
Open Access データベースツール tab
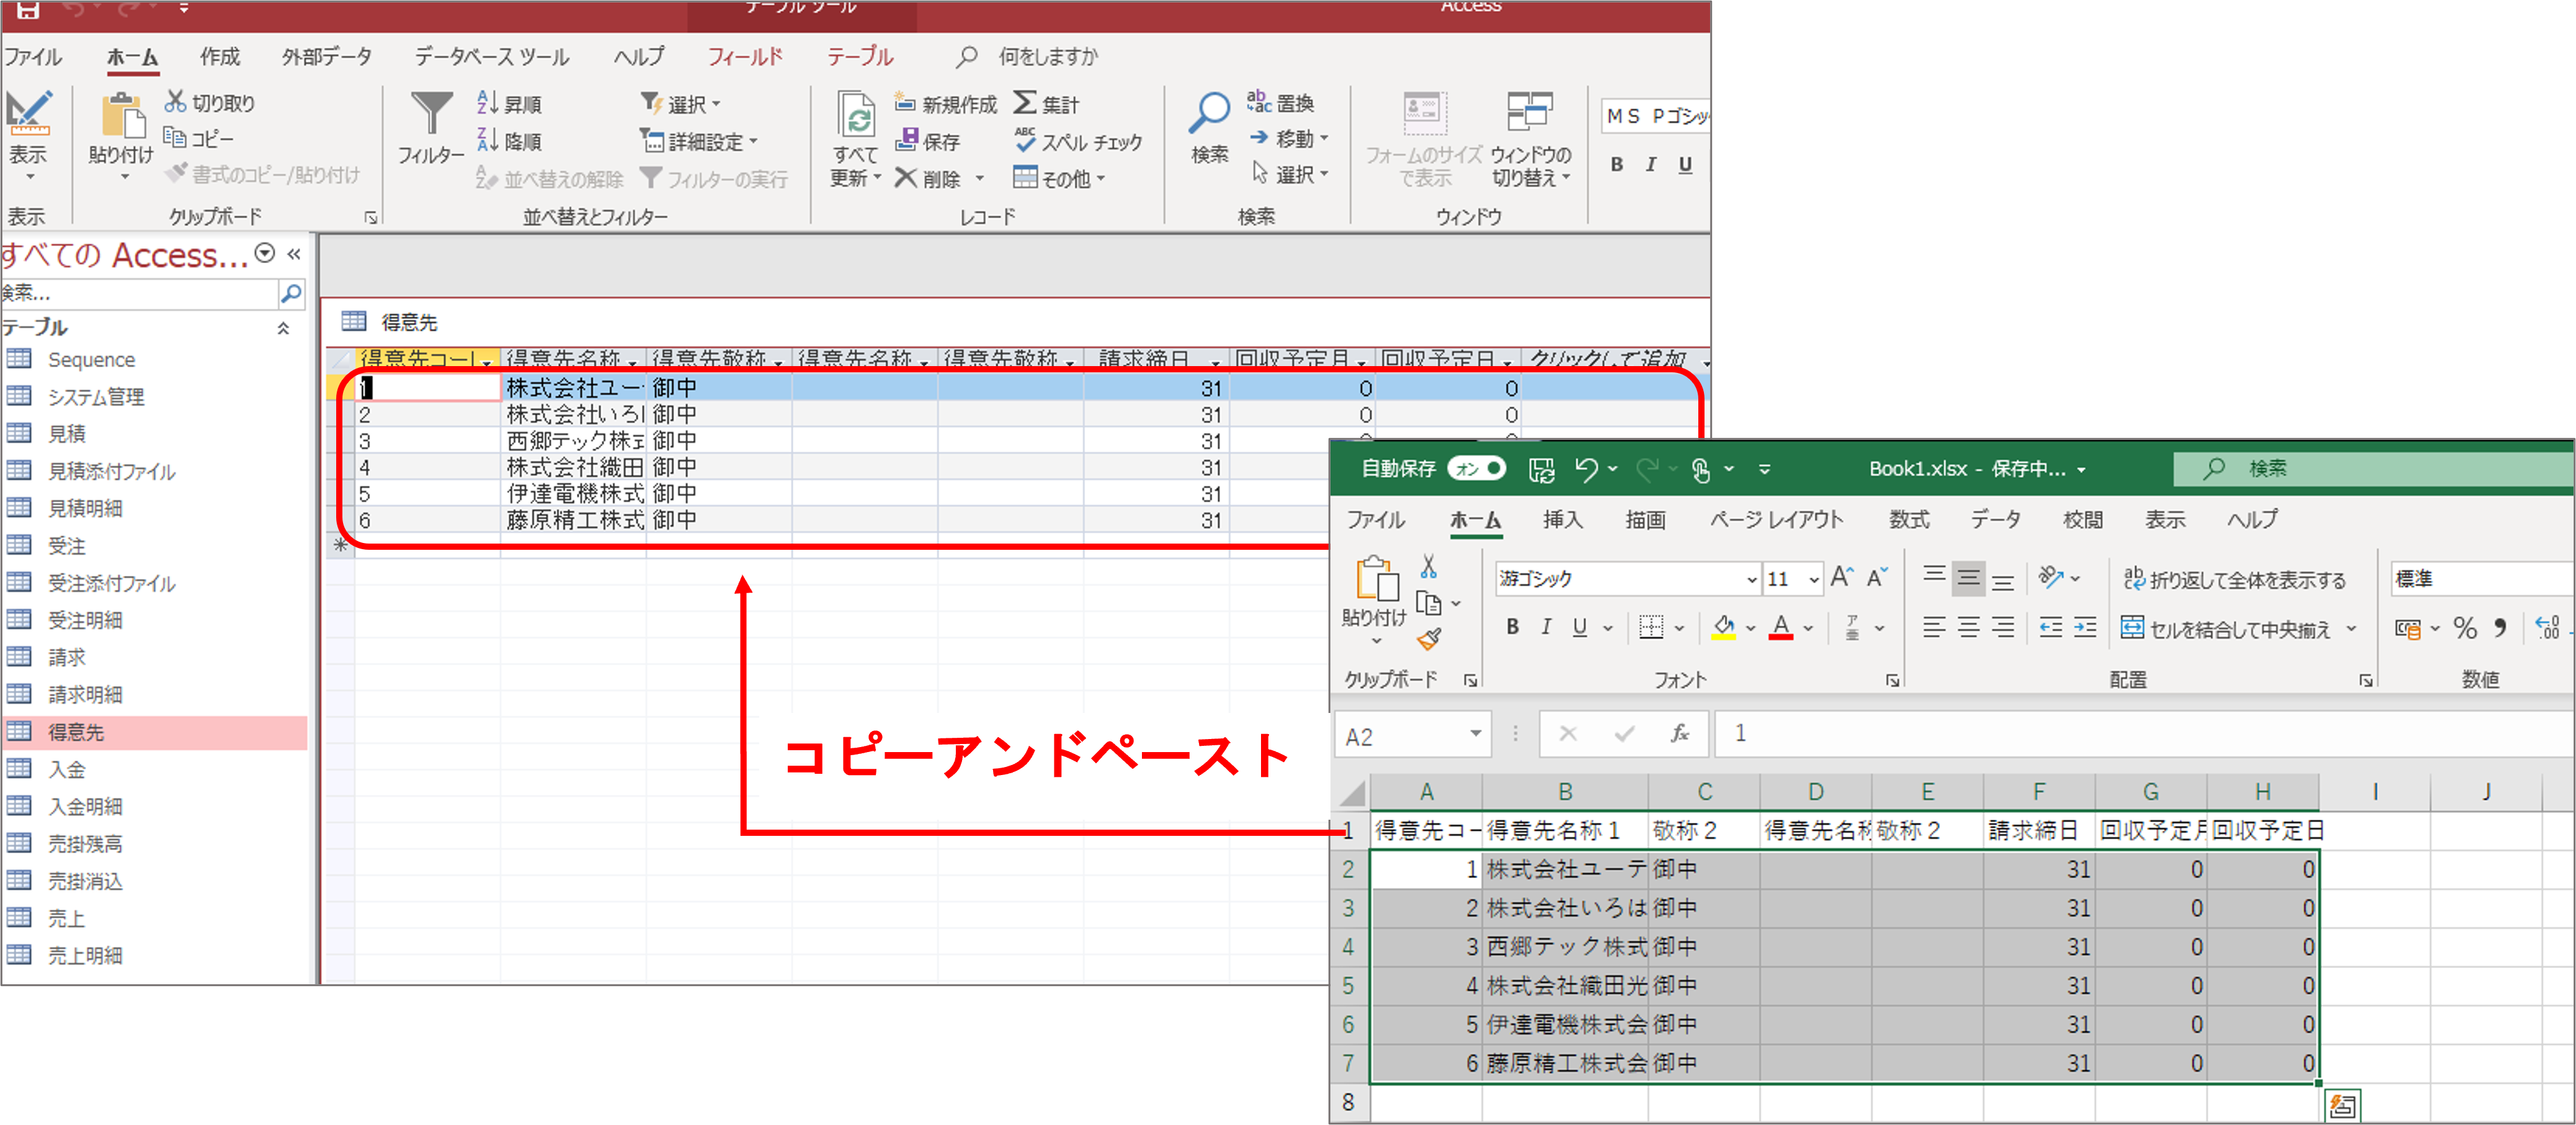[492, 56]
